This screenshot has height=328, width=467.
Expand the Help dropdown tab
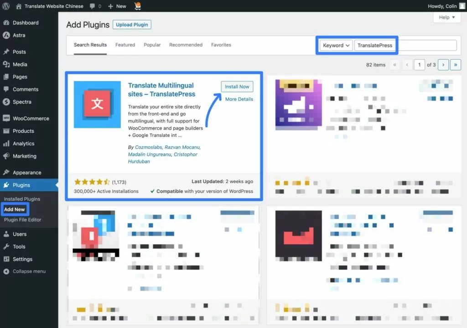(447, 17)
